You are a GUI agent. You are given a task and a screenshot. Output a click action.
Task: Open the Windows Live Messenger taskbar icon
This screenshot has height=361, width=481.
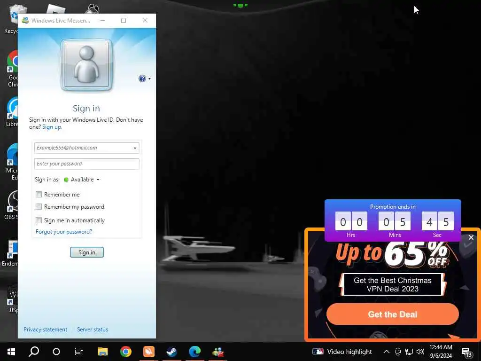[x=218, y=352]
